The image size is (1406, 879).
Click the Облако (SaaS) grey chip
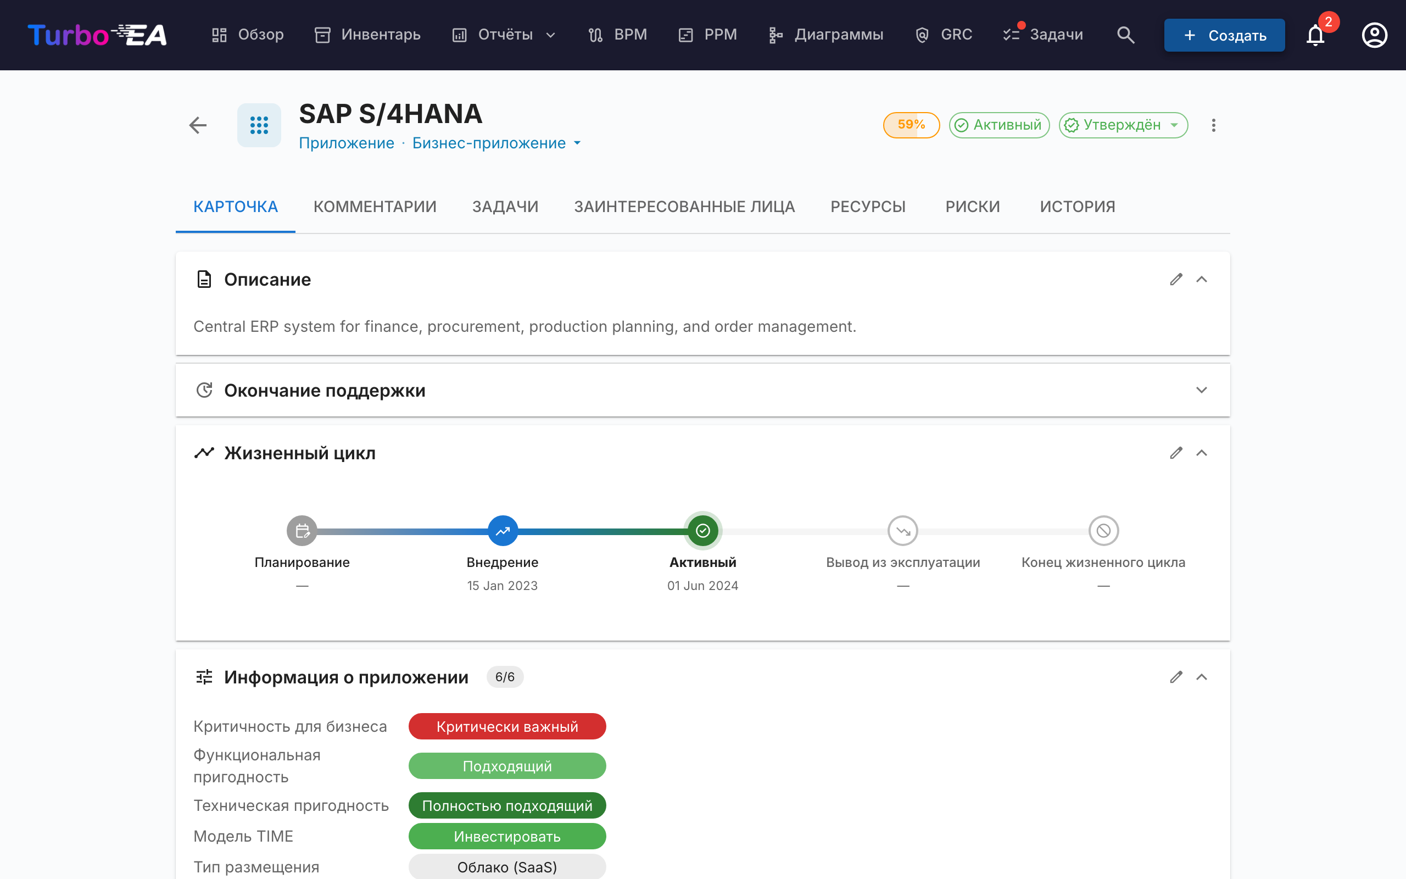(x=507, y=867)
